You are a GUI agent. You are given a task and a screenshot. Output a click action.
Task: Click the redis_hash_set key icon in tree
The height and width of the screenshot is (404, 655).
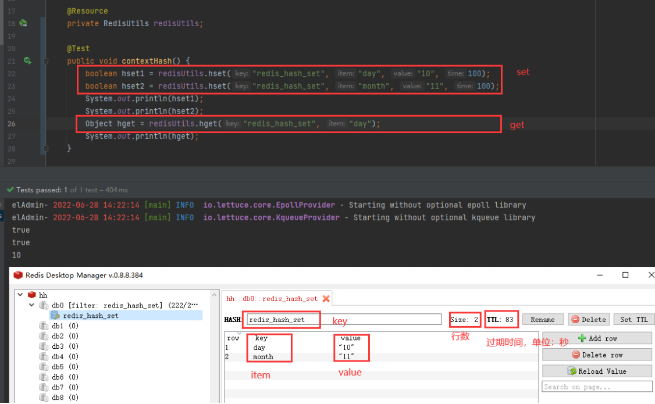55,316
